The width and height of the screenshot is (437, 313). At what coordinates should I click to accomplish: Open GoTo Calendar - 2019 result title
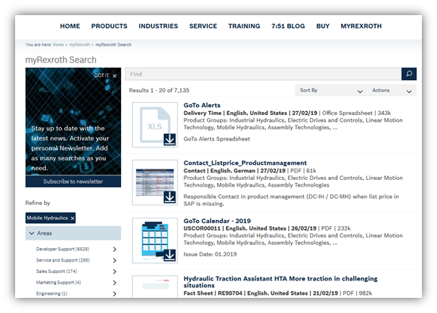click(x=217, y=221)
